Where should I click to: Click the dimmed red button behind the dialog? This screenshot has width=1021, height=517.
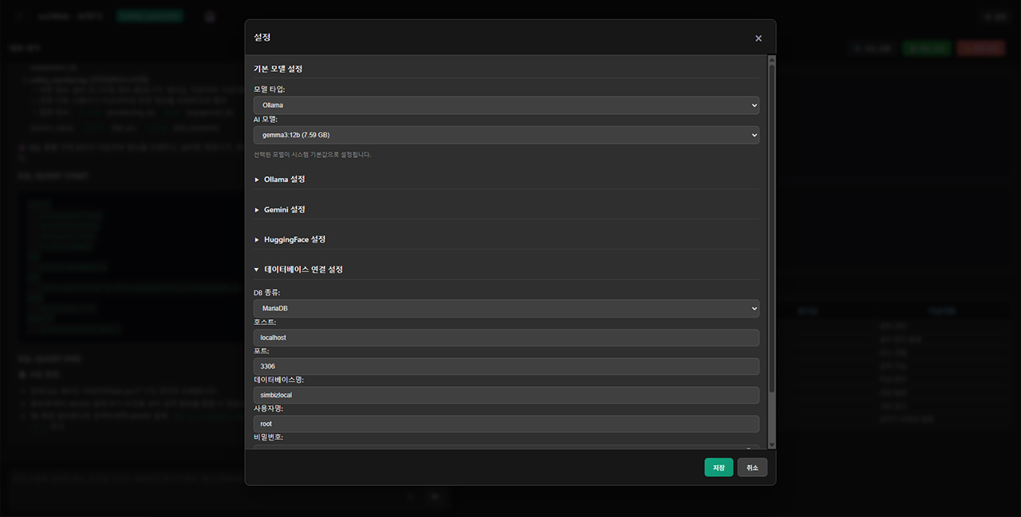coord(980,49)
